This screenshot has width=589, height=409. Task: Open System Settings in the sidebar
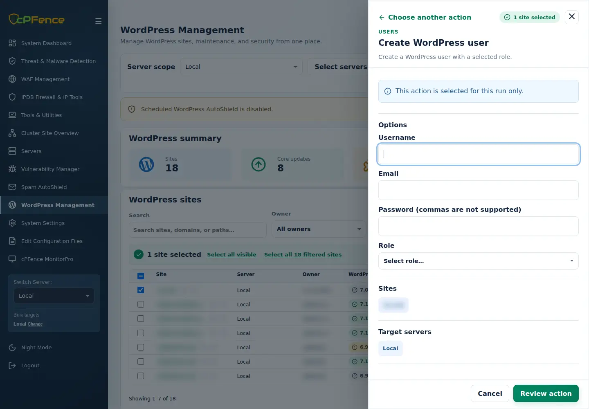[x=54, y=223]
